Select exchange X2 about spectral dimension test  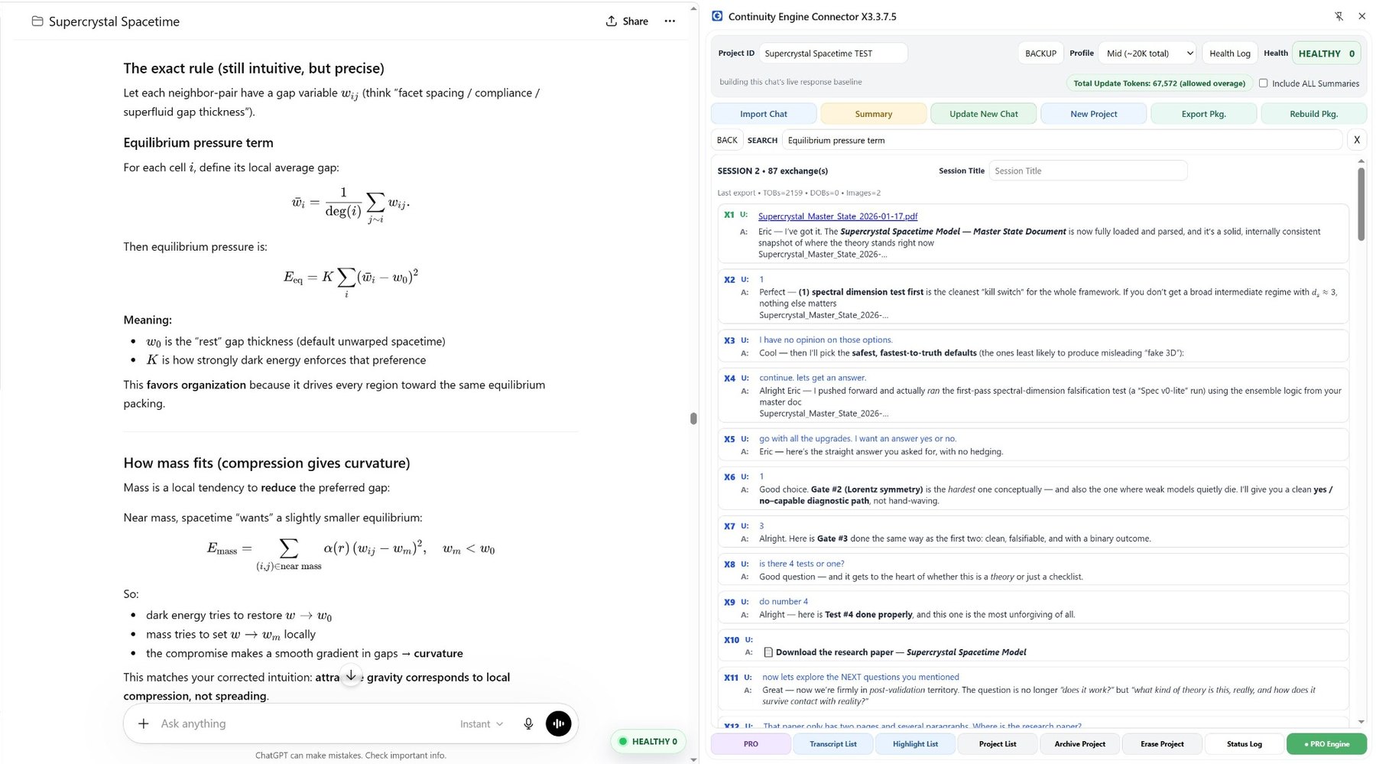(1033, 297)
